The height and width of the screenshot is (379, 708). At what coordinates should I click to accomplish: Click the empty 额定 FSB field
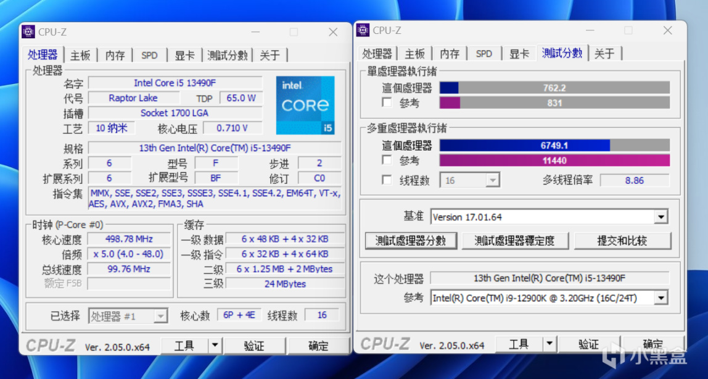point(129,284)
